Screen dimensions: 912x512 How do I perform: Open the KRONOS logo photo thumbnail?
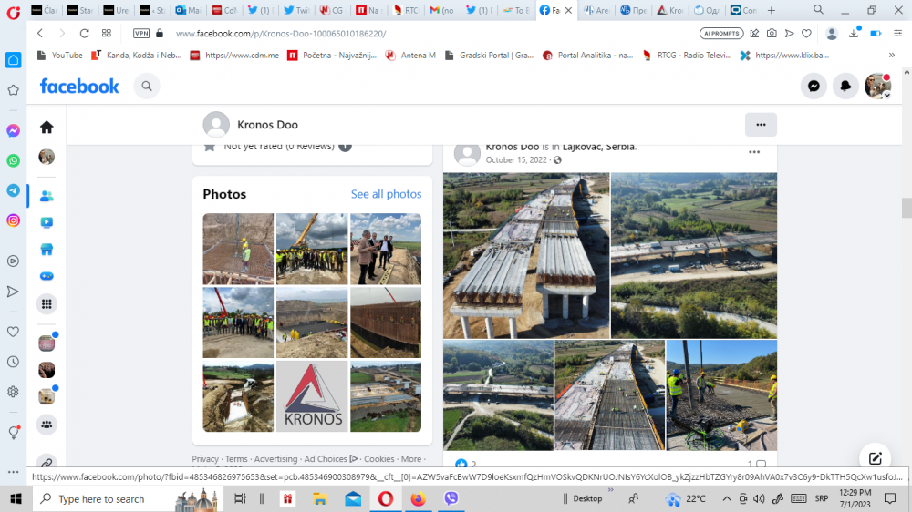pyautogui.click(x=312, y=396)
